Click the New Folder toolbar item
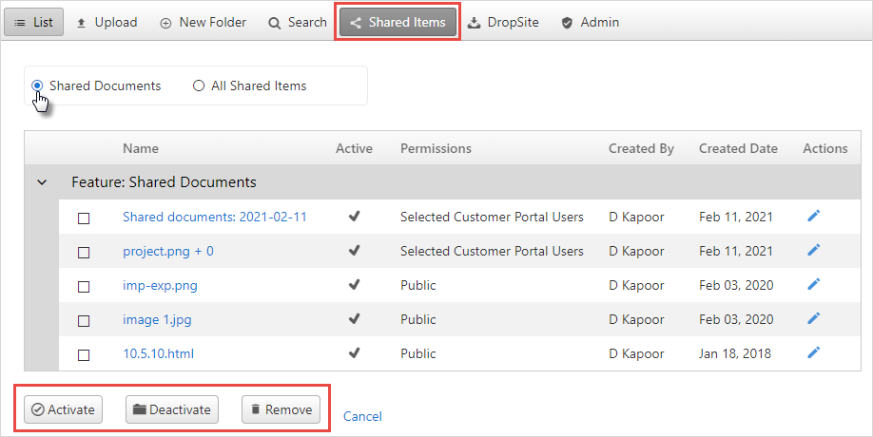The image size is (873, 437). 204,22
